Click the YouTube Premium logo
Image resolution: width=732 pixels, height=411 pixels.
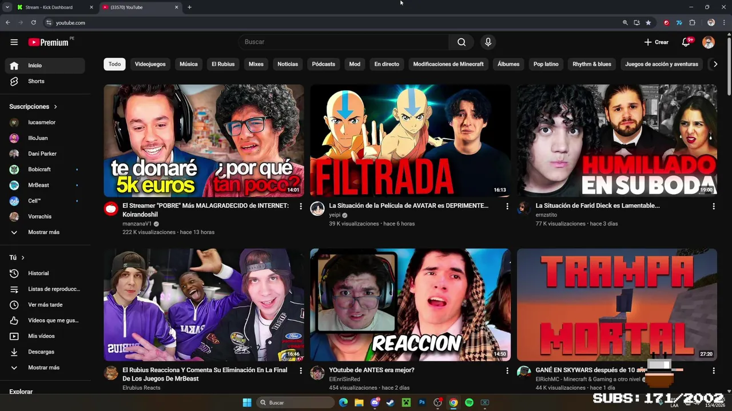pos(49,42)
